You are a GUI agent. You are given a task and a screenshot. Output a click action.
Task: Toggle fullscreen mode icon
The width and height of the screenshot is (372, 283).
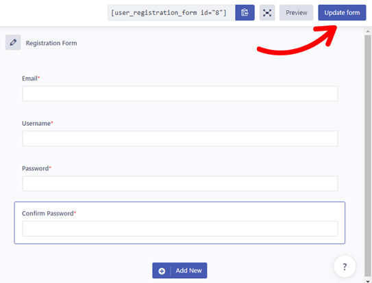pos(267,12)
